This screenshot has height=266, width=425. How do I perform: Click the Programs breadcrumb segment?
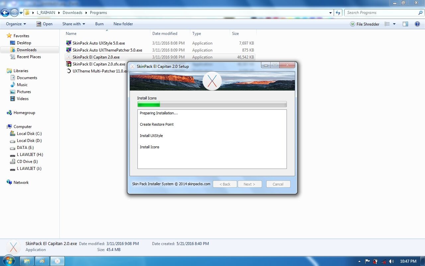coord(98,13)
